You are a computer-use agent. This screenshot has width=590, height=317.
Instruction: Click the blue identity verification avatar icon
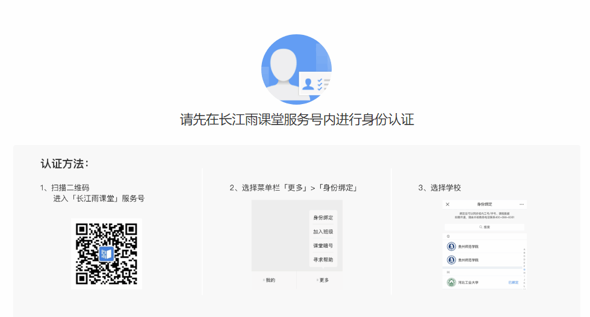[x=296, y=69]
